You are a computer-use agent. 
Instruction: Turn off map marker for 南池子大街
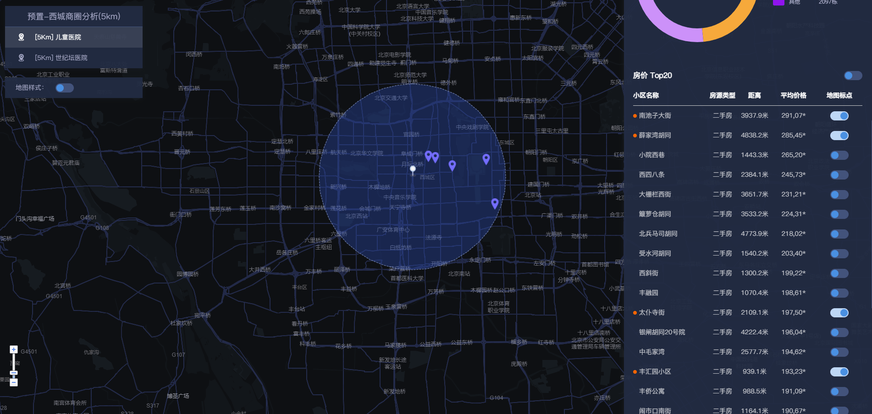(x=839, y=116)
